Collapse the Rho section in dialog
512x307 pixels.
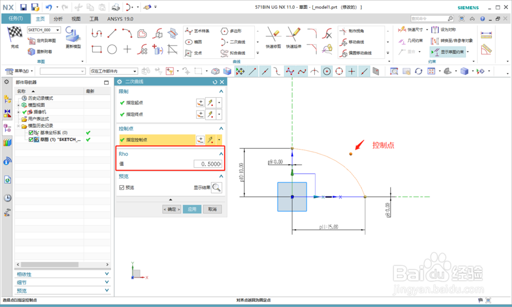pos(221,153)
